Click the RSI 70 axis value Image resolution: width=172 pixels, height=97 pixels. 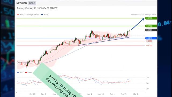(x=148, y=78)
